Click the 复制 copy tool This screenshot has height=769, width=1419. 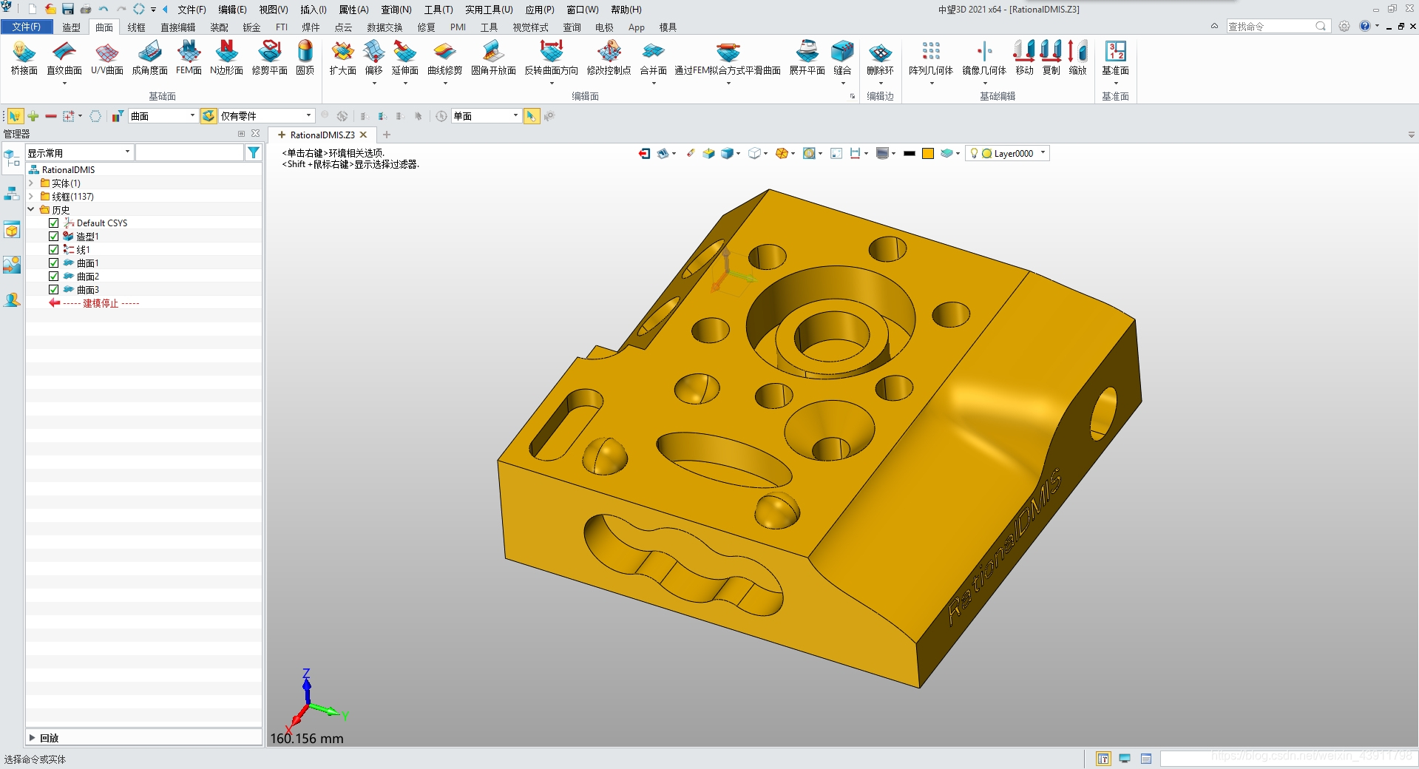pyautogui.click(x=1051, y=58)
